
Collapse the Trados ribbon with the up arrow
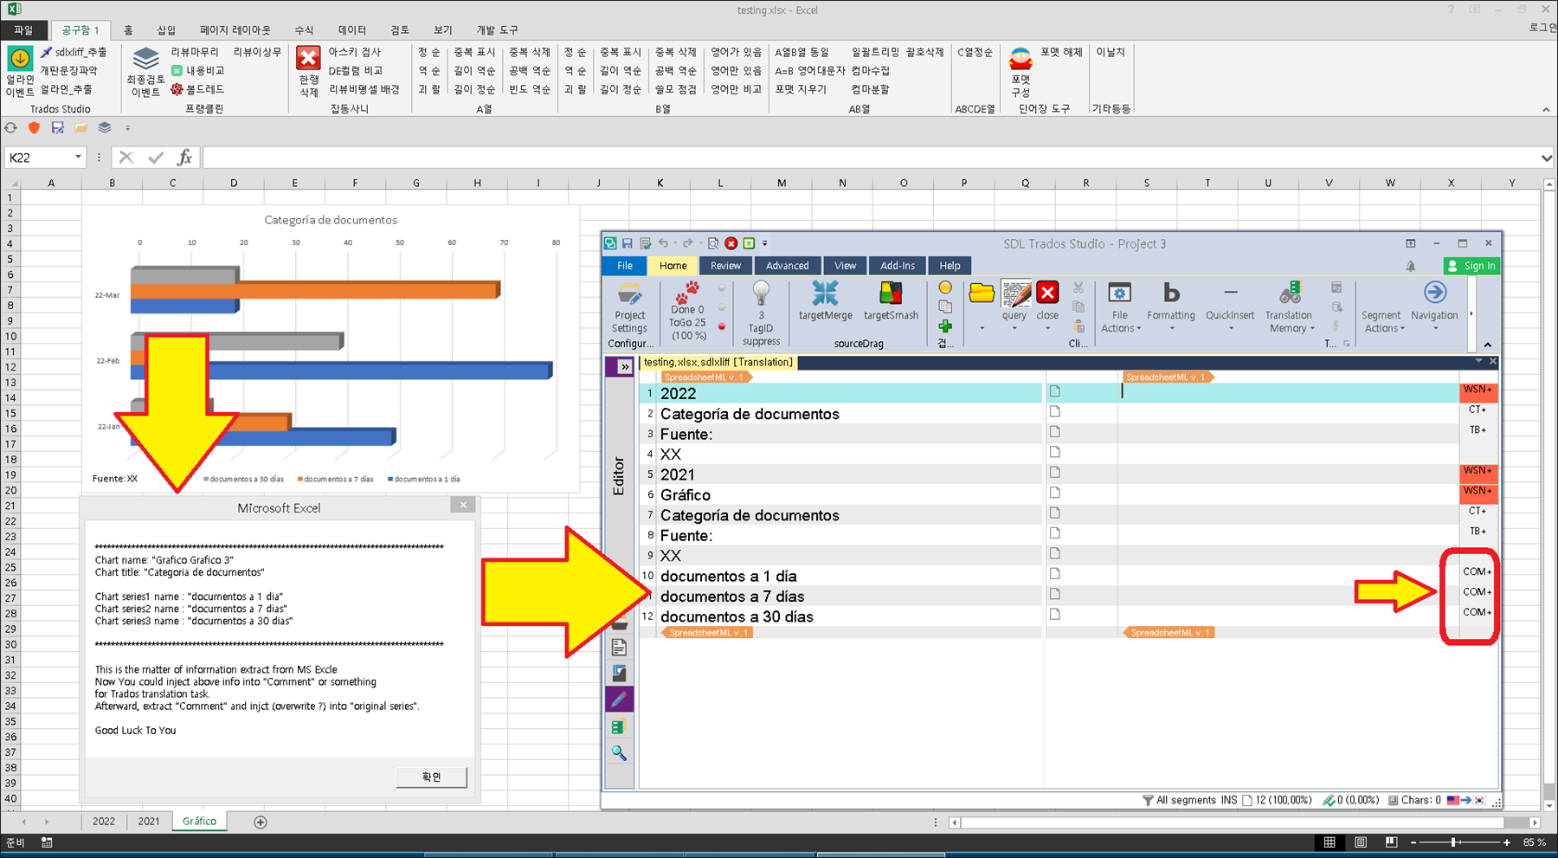click(1487, 345)
